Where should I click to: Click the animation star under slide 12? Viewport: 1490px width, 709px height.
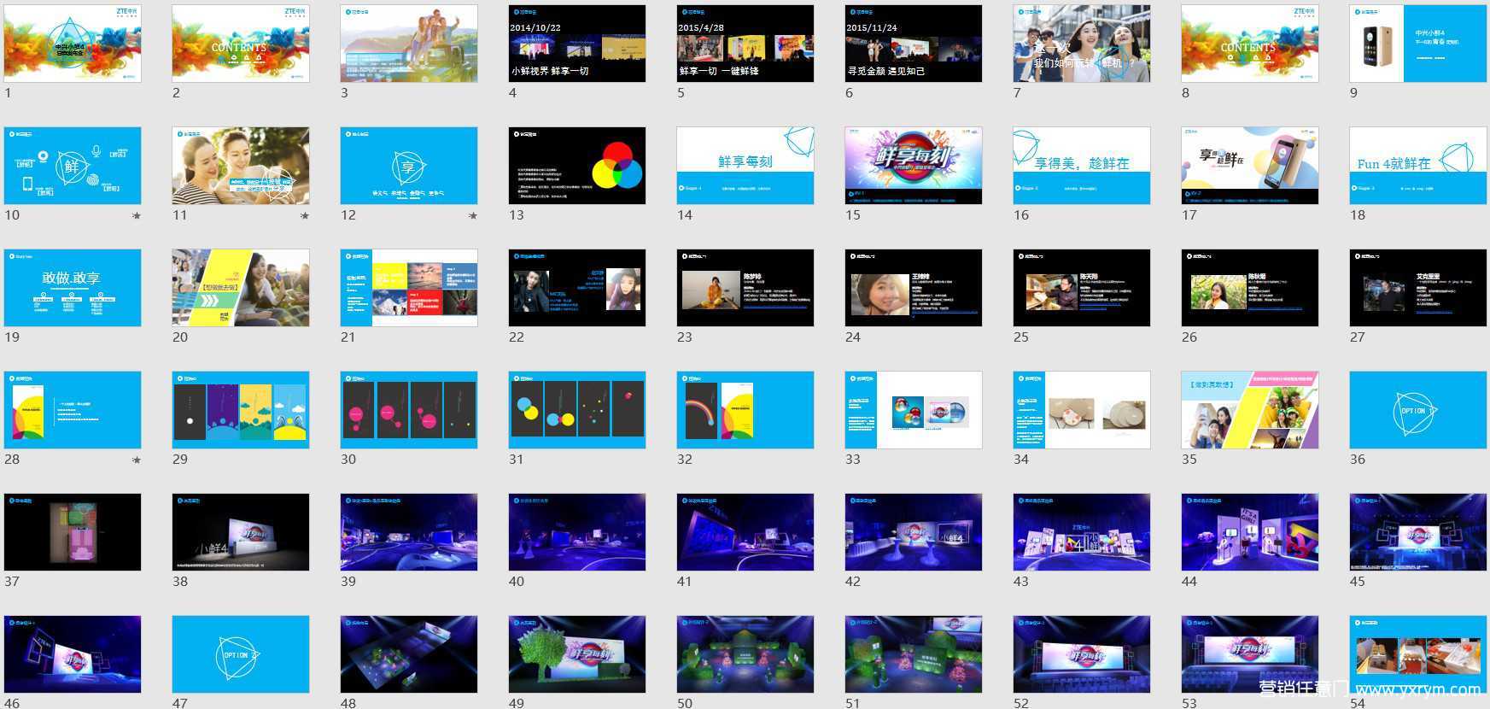click(473, 215)
